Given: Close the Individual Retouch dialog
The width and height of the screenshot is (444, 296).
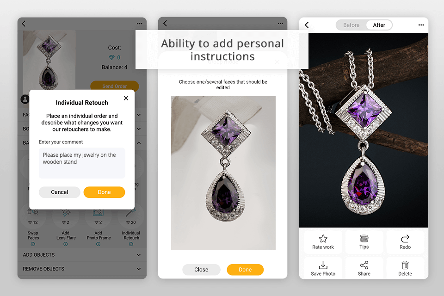Looking at the screenshot, I should [126, 99].
